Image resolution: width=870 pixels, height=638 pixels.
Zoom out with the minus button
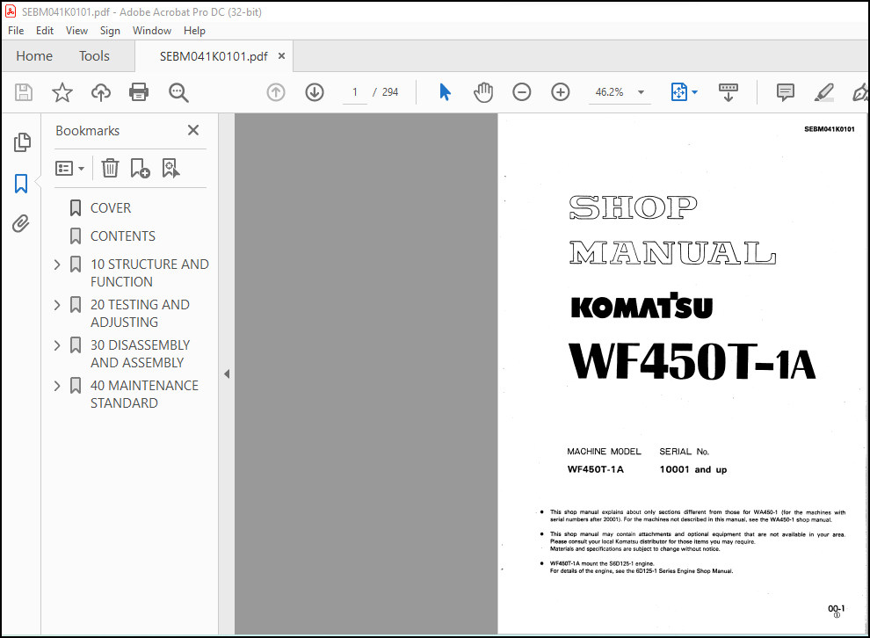click(521, 92)
